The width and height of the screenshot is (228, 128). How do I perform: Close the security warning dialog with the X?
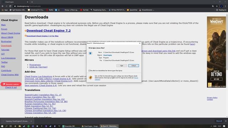pyautogui.click(x=140, y=43)
